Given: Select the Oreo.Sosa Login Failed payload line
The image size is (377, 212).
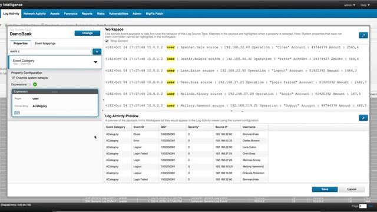Looking at the screenshot, I should 236,82.
